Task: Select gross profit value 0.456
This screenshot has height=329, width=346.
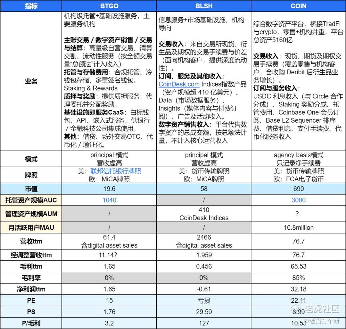Action: [204, 266]
